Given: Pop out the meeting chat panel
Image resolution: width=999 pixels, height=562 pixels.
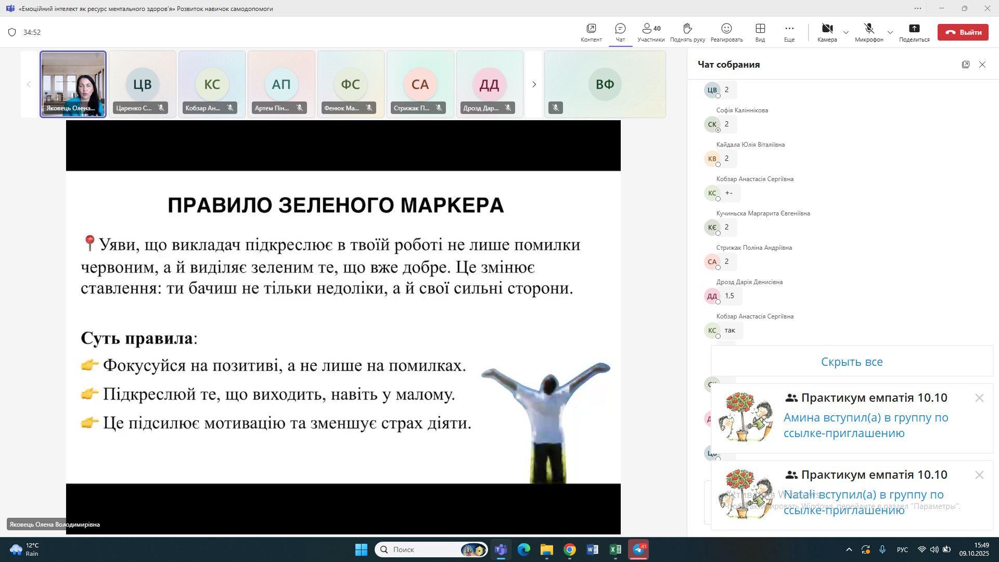Looking at the screenshot, I should coord(966,65).
